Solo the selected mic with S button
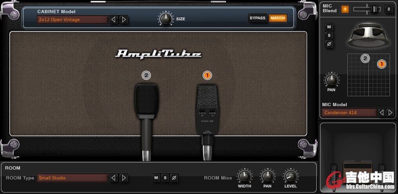Viewport: 398px width, 194px height. point(329,36)
